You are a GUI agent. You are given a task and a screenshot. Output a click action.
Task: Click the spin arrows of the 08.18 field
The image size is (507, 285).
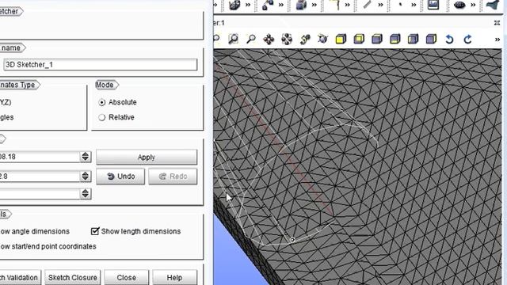pyautogui.click(x=86, y=157)
